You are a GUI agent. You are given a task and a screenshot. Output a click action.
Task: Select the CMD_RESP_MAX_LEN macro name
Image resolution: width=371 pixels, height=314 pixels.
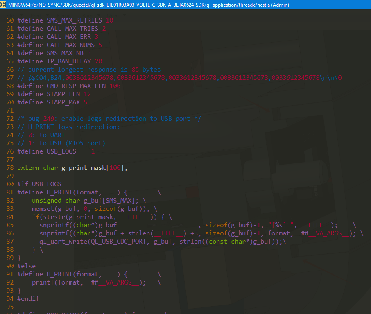point(76,86)
